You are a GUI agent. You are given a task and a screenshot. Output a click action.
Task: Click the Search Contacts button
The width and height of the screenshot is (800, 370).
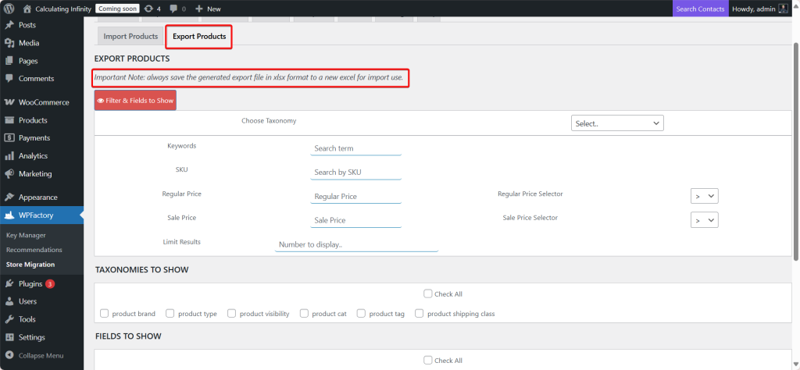click(x=699, y=9)
